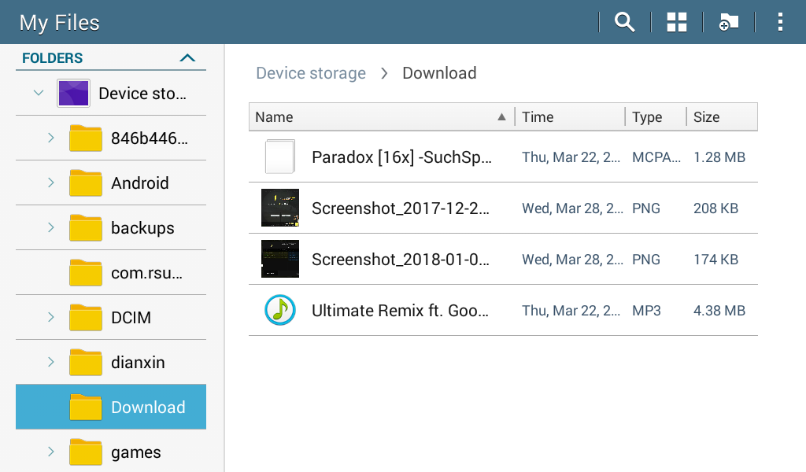The width and height of the screenshot is (806, 472).
Task: Click the '174 KB' size cell
Action: (715, 260)
